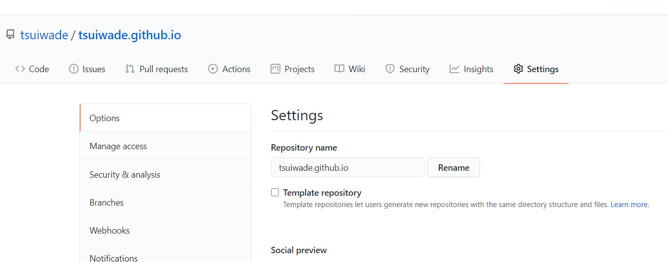Viewport: 668px width, 262px height.
Task: Click the Template repository label text
Action: (x=322, y=193)
